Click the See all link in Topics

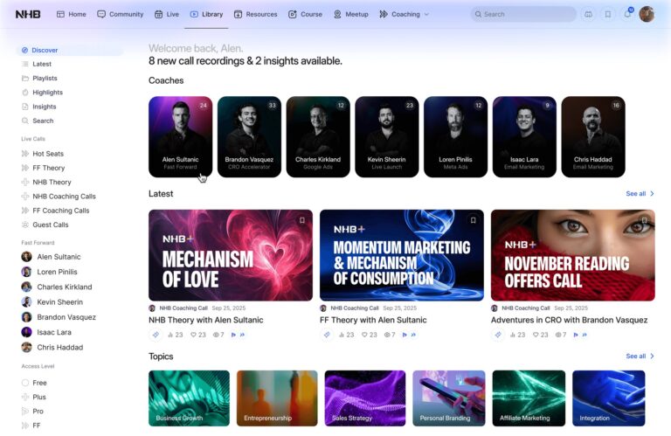coord(640,356)
